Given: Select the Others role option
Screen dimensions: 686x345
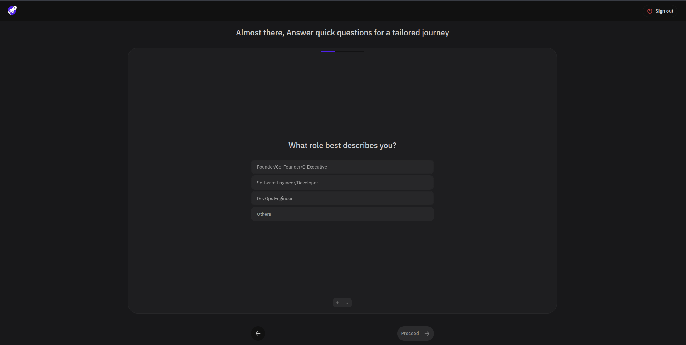Looking at the screenshot, I should point(342,214).
